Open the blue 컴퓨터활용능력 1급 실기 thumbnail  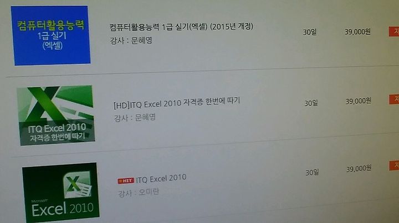51,35
